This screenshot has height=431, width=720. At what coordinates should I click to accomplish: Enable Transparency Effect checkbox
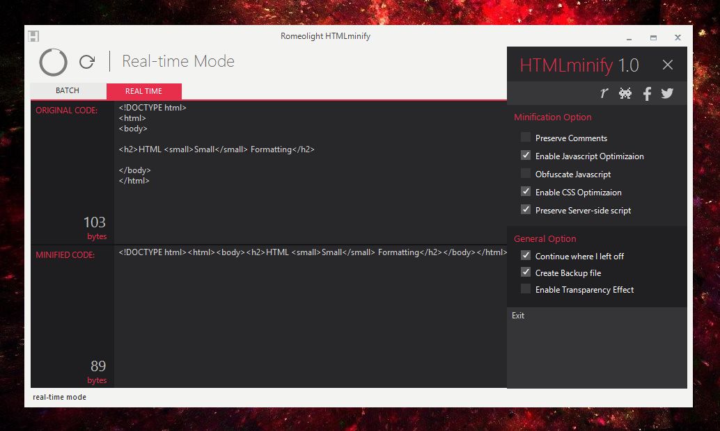click(x=526, y=289)
